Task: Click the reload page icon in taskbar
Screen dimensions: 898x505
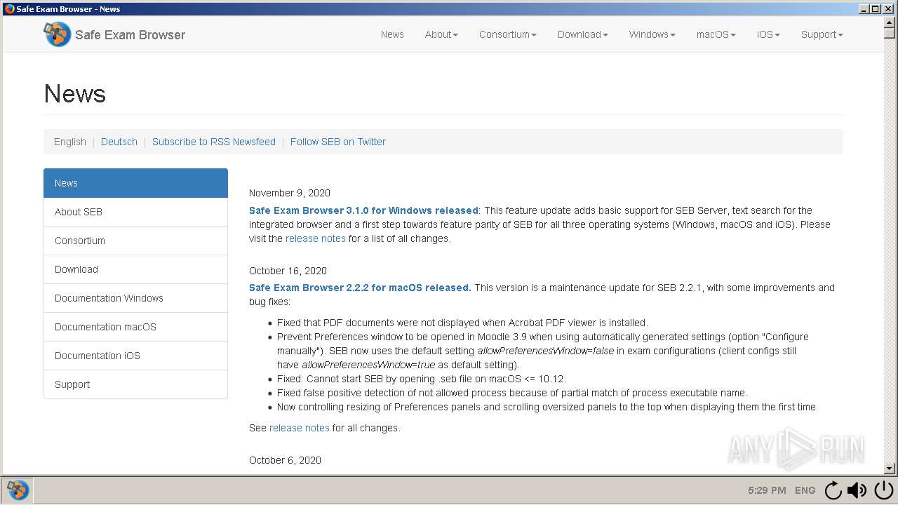Action: click(x=832, y=490)
